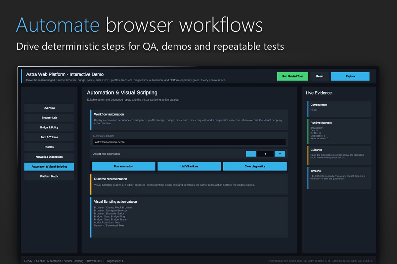This screenshot has height=264, width=397.
Task: Open the Overview section
Action: [x=49, y=108]
